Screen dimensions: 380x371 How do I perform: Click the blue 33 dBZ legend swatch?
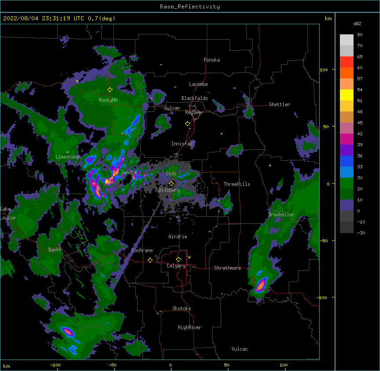[346, 161]
